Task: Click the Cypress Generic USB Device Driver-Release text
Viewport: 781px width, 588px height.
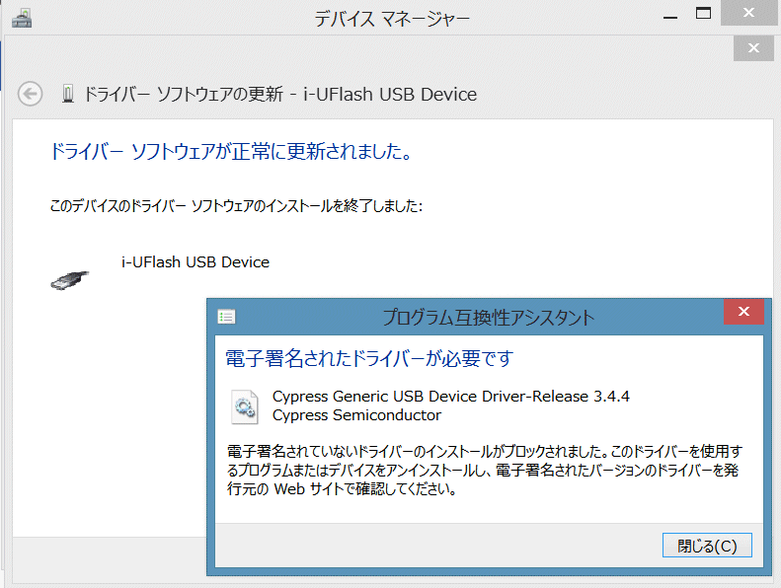Action: (450, 397)
